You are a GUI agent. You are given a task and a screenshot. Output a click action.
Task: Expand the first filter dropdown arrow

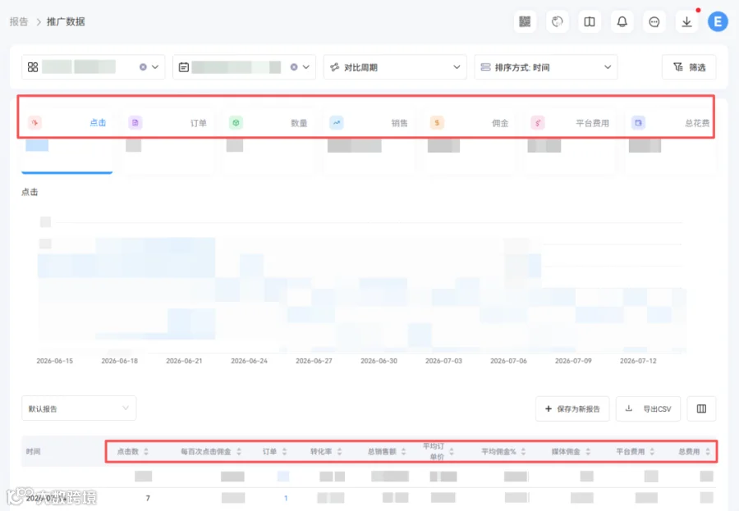tap(155, 67)
